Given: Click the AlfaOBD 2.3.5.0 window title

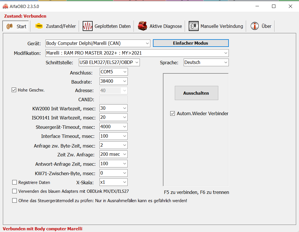Looking at the screenshot, I should (24, 7).
